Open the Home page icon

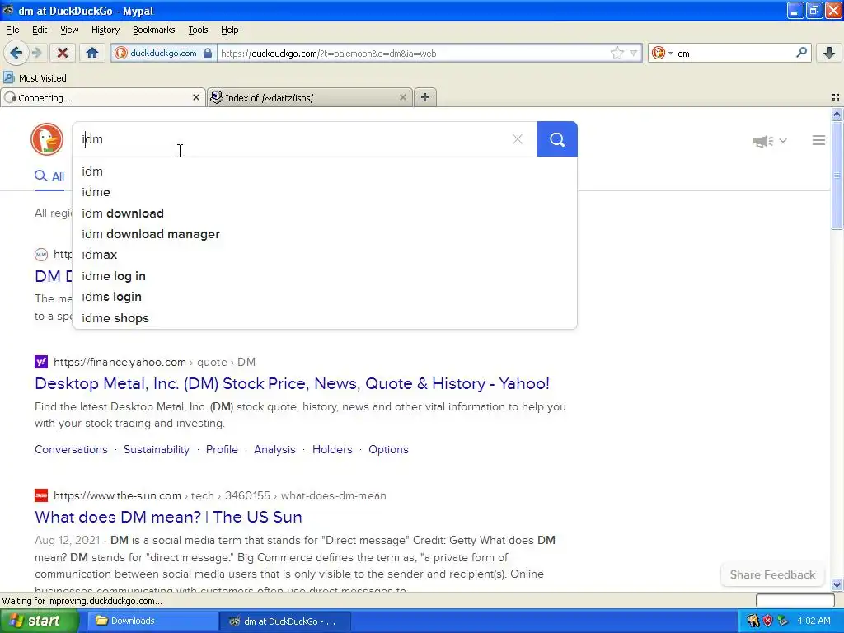pyautogui.click(x=92, y=53)
